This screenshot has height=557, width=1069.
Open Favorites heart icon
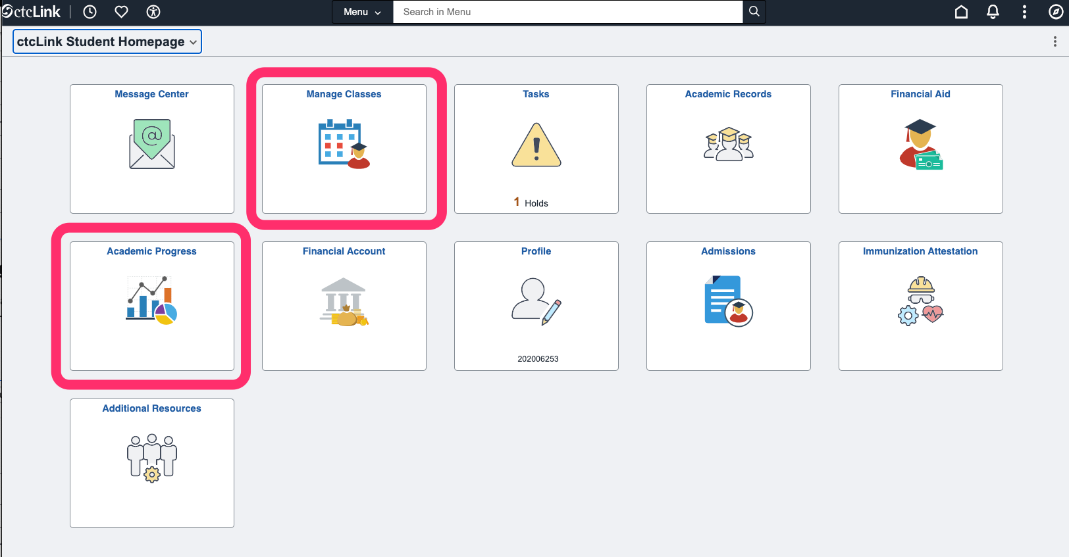click(x=122, y=12)
